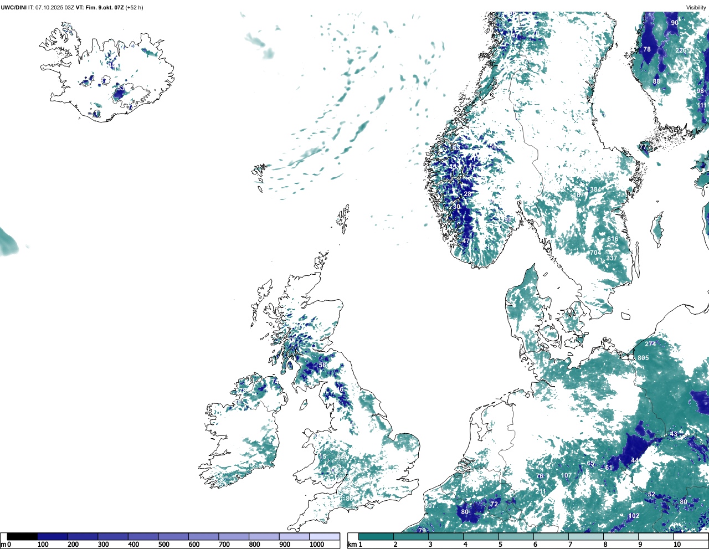This screenshot has width=709, height=549.
Task: Click the '10' label on km scale
Action: tap(677, 545)
